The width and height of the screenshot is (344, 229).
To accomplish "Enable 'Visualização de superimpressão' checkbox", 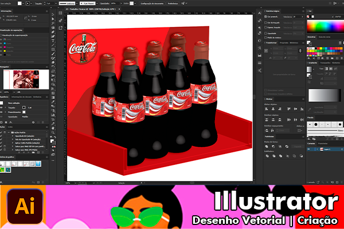I will pos(1,35).
